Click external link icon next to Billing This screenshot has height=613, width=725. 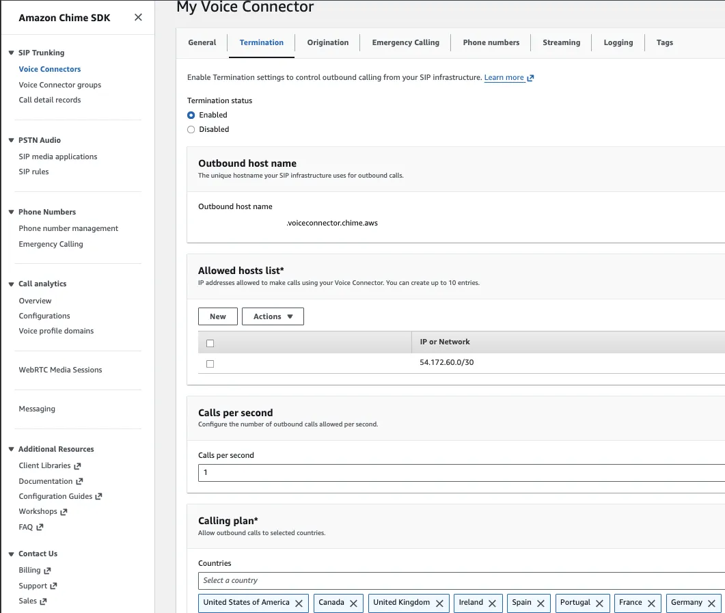coord(47,571)
